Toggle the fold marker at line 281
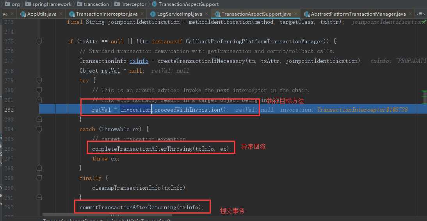Screen dimensions: 427x221 point(39,100)
